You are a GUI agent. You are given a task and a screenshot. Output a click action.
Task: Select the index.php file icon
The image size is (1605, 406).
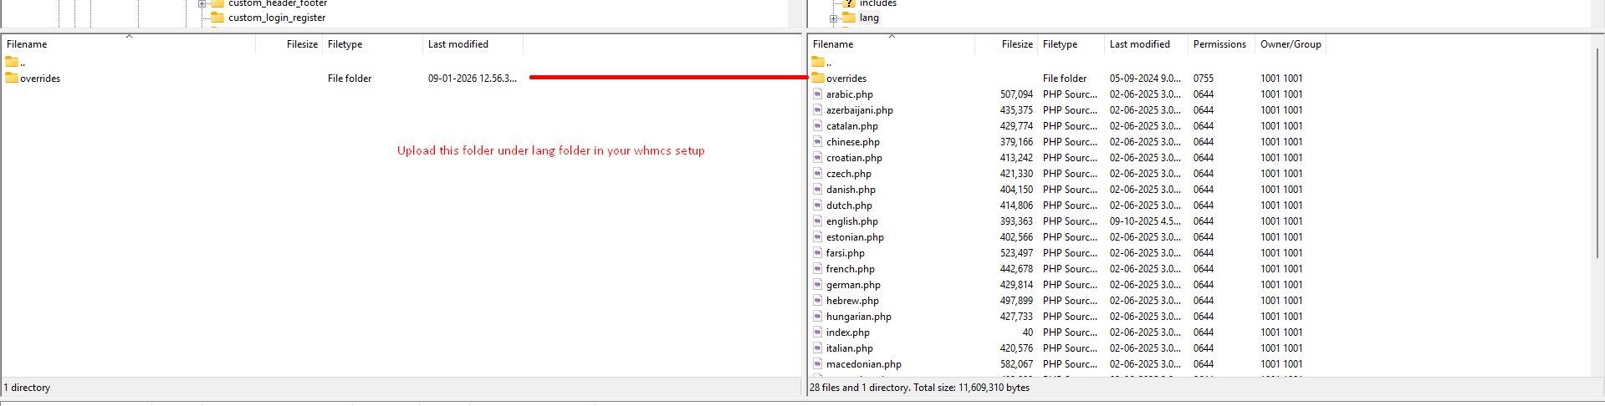(x=818, y=332)
